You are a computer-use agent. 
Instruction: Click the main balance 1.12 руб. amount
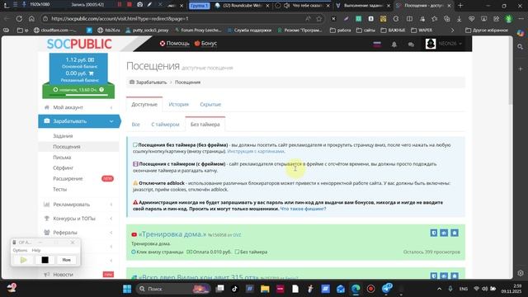pyautogui.click(x=80, y=60)
